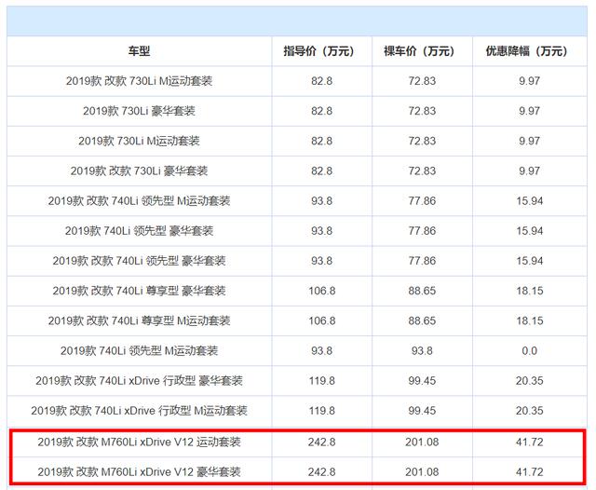This screenshot has height=490, width=596.
Task: Click 9.97 in the 改款 730Li M运动套装 row
Action: coord(530,81)
